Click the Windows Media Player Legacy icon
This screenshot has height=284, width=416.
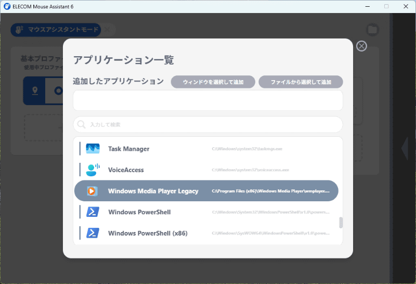pos(92,191)
